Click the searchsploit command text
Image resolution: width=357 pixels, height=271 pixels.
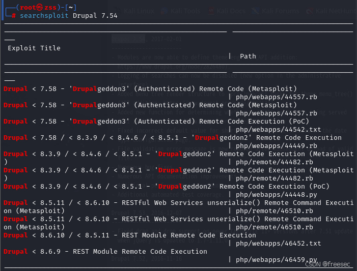pyautogui.click(x=44, y=16)
